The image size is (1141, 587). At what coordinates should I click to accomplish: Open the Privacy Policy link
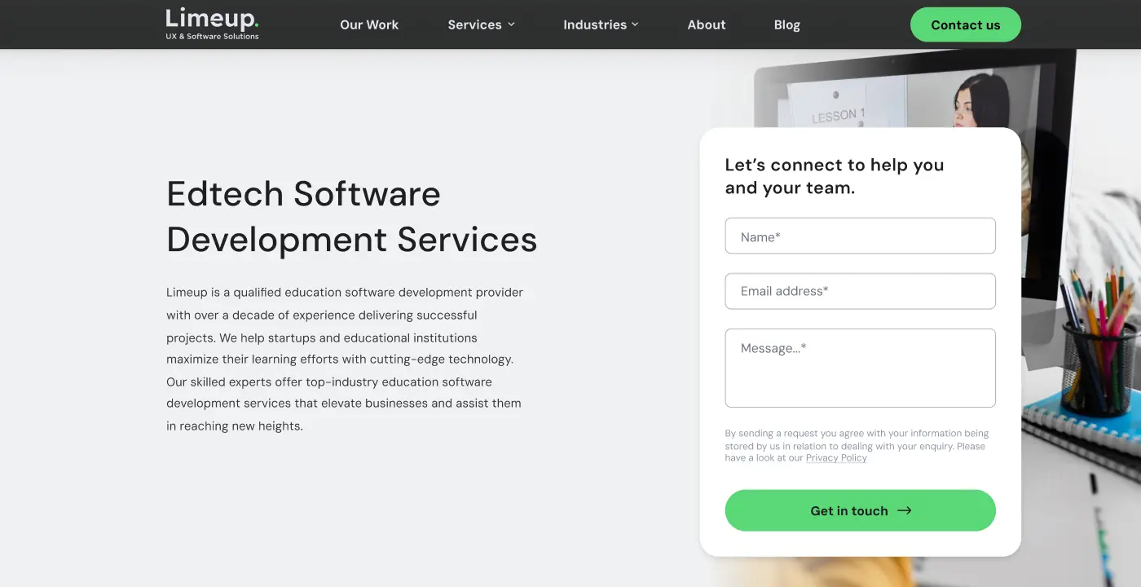point(836,458)
